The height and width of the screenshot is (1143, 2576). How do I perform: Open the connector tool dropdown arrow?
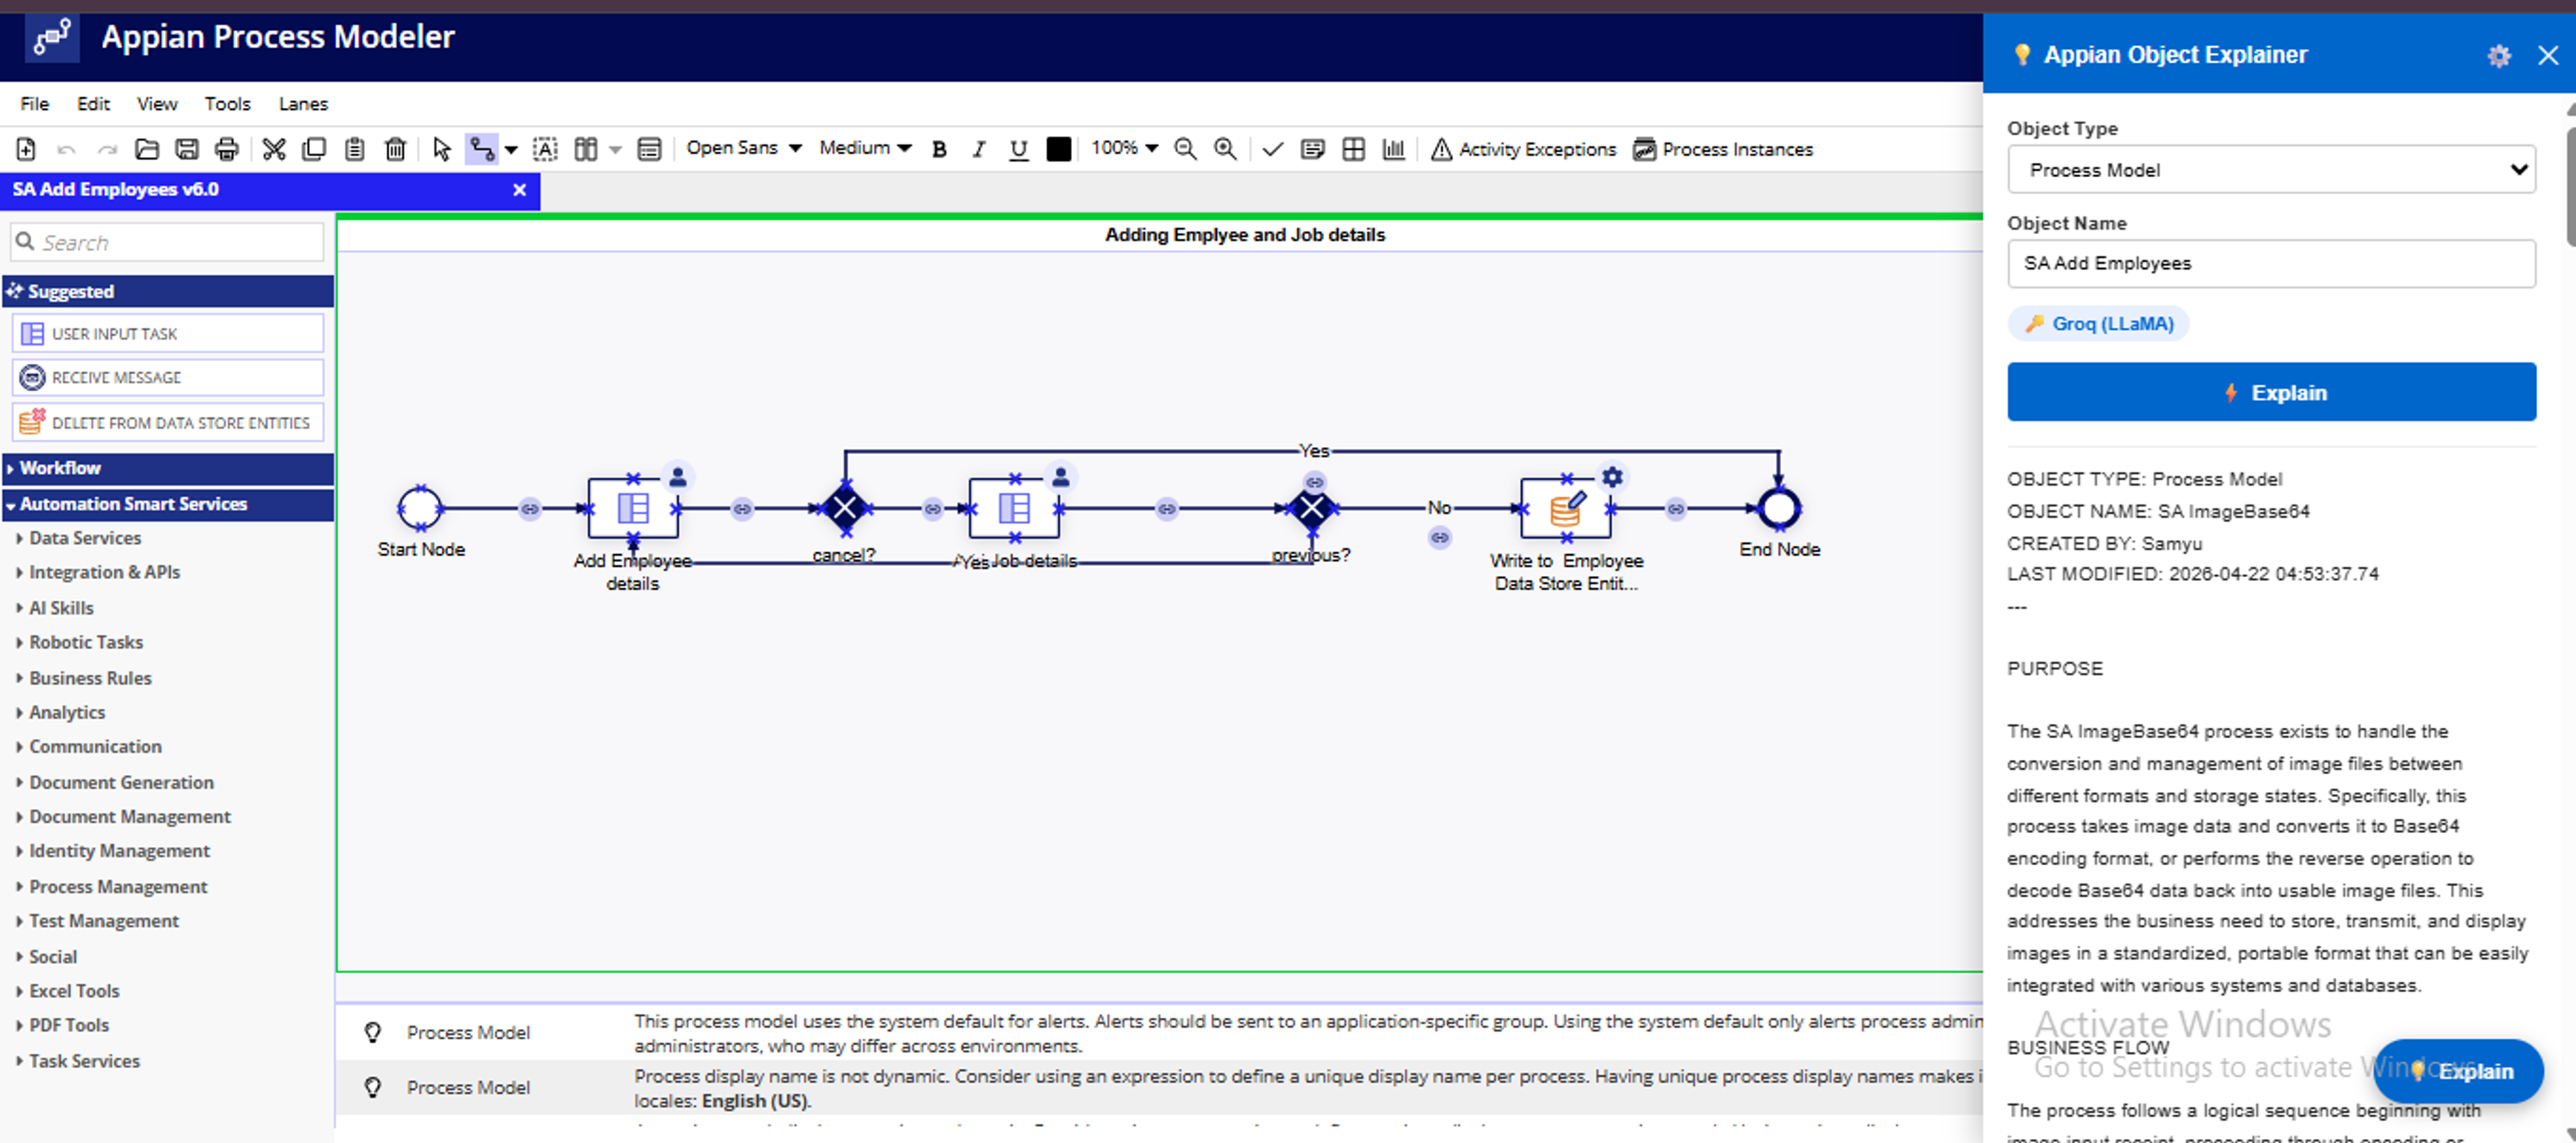[511, 149]
